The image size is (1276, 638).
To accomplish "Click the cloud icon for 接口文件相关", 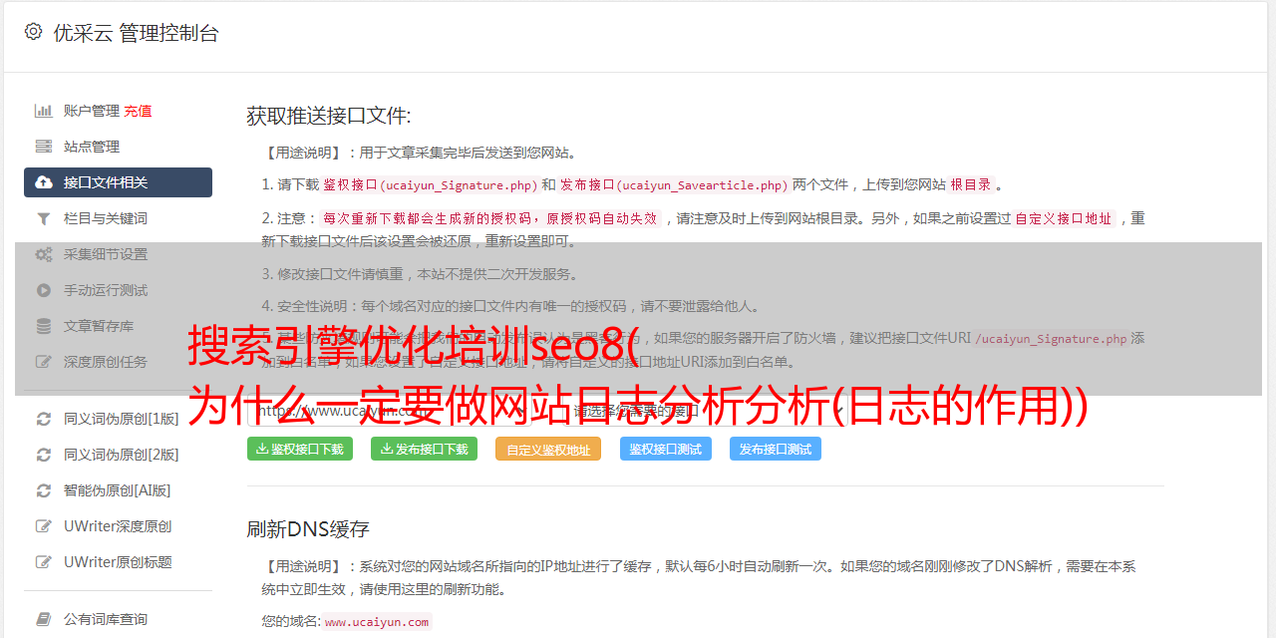I will pos(44,182).
